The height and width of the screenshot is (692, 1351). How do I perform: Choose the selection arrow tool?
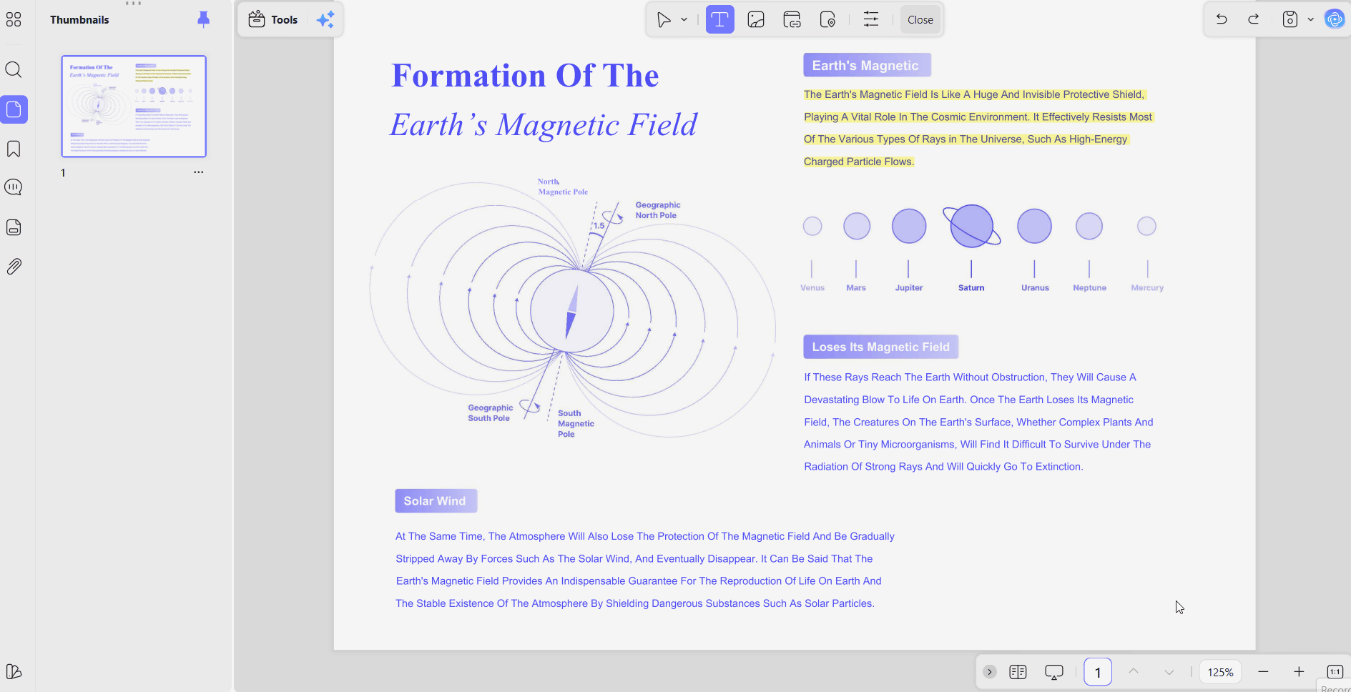(x=664, y=19)
